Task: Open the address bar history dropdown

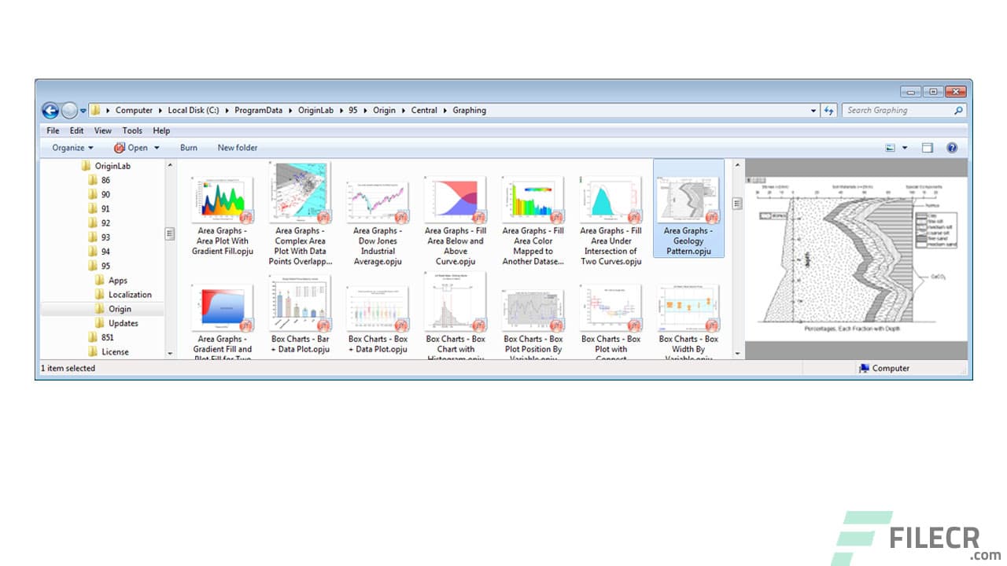Action: coord(813,110)
